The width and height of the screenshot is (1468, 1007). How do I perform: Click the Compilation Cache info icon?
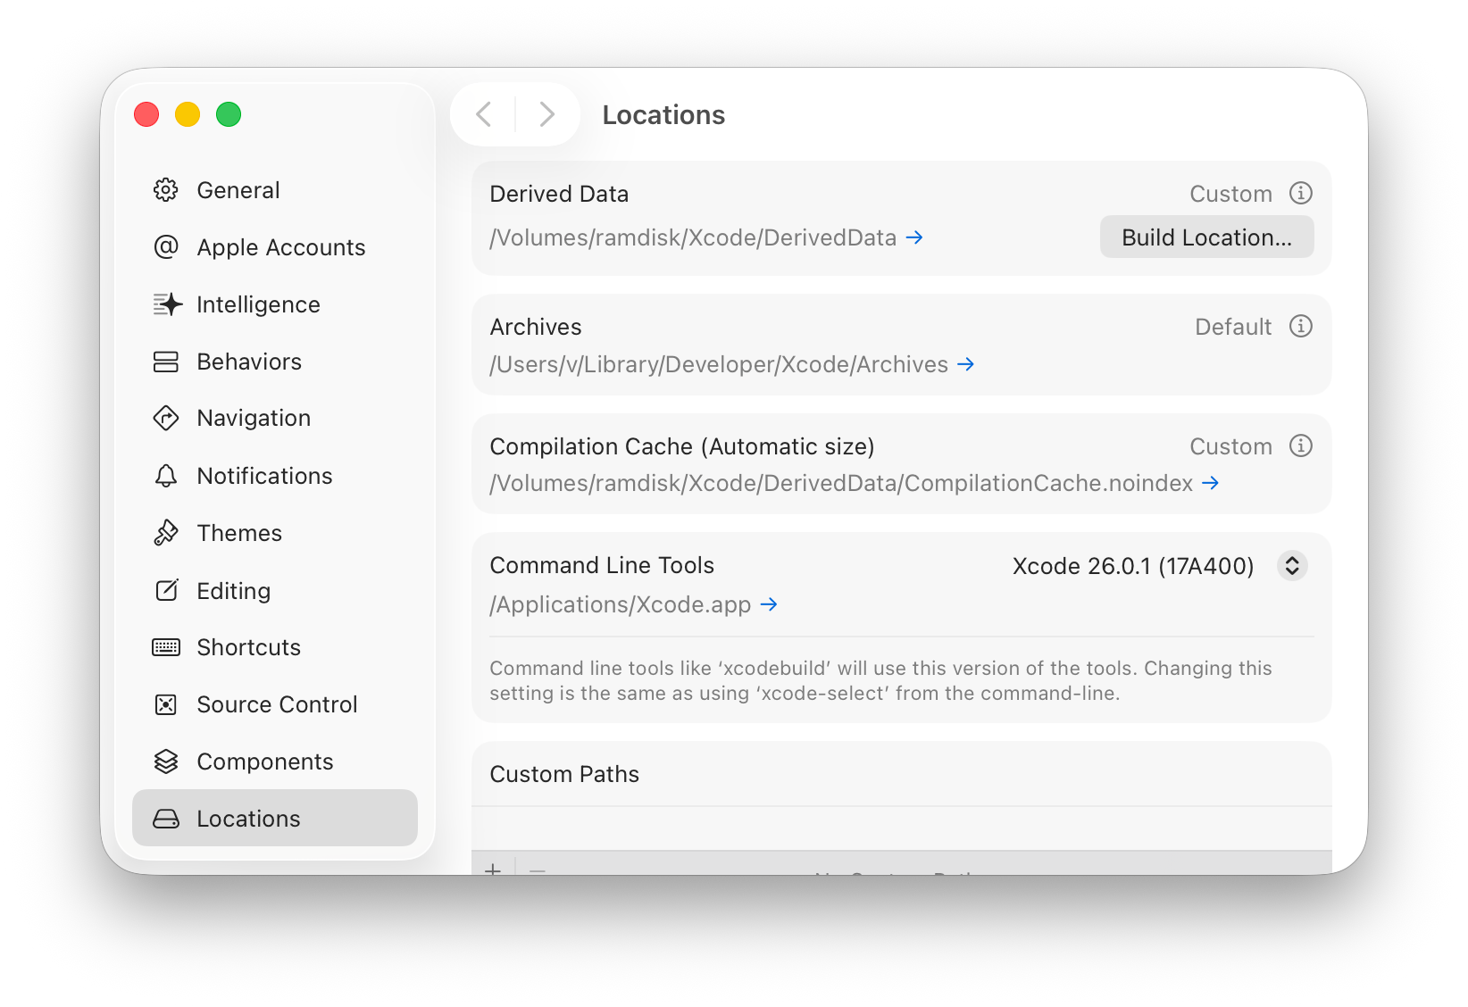(x=1300, y=445)
